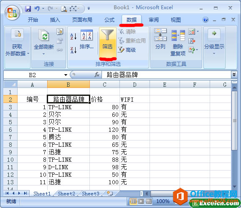
Task: Undo the last action
Action: (x=37, y=9)
